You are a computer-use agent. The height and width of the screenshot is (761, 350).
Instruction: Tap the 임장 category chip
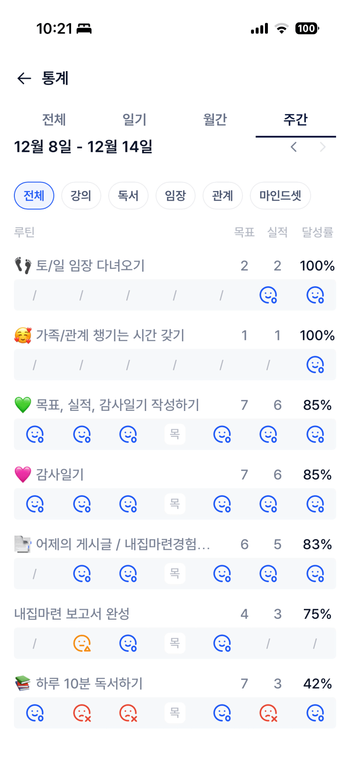(x=175, y=196)
